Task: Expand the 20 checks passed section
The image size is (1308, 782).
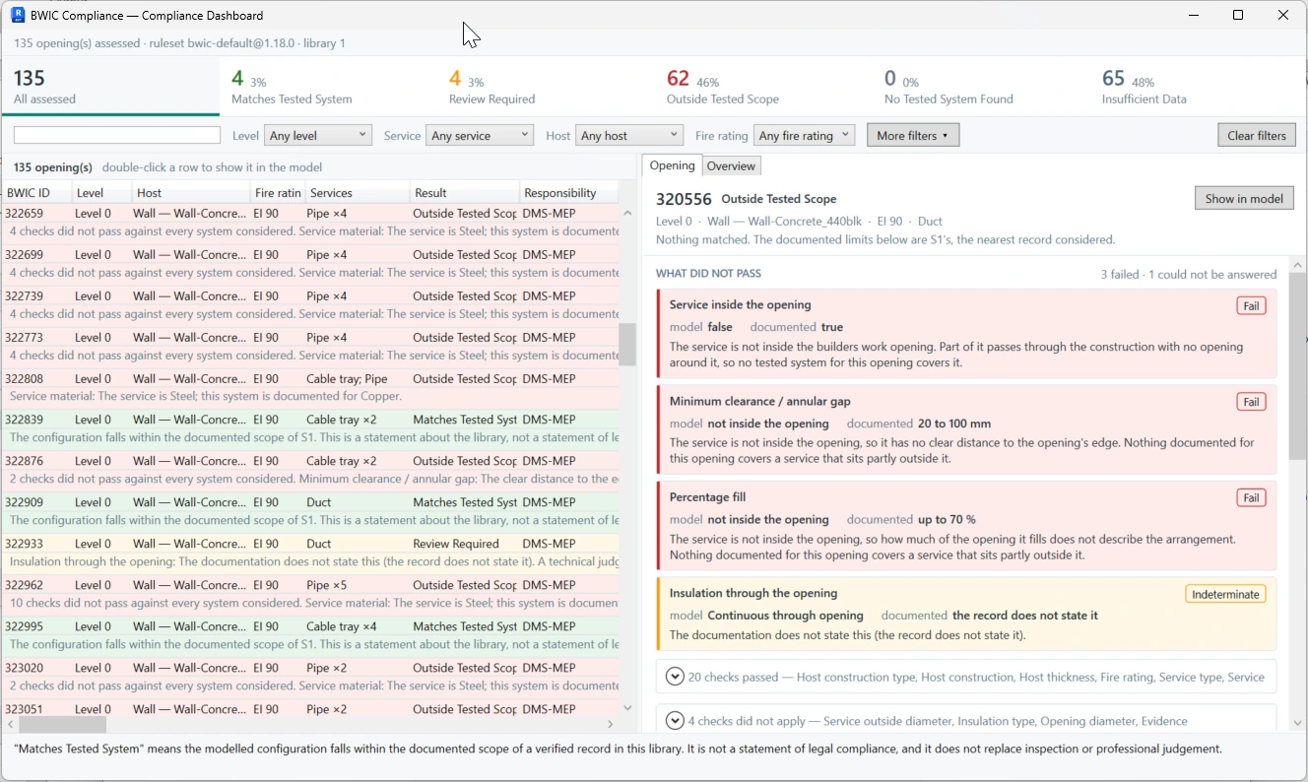Action: click(x=675, y=677)
